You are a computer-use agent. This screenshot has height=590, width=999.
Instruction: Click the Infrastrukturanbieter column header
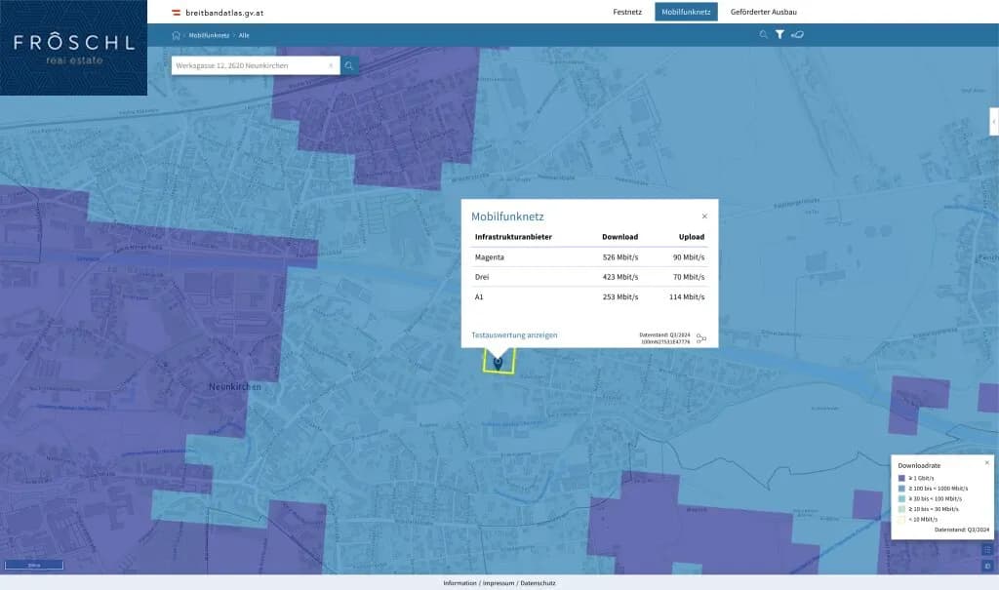[x=513, y=237]
